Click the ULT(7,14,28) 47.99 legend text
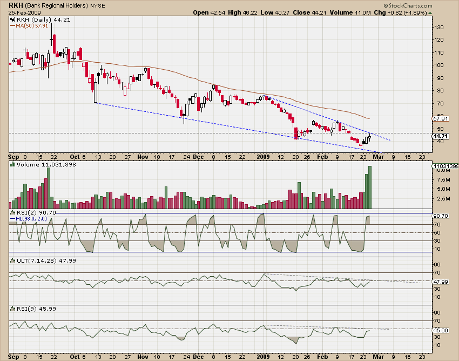This screenshot has width=459, height=361. 46,260
